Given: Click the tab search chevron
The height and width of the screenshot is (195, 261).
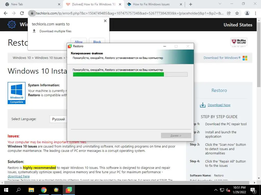Looking at the screenshot, I should (x=220, y=4).
